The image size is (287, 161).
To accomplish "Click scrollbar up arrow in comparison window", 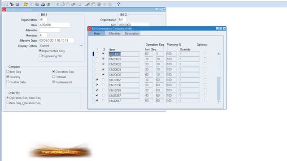I will (219, 54).
